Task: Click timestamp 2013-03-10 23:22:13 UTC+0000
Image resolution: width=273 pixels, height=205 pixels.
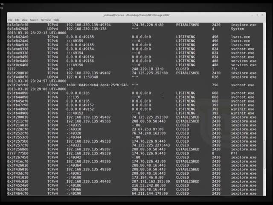Action: click(37, 33)
